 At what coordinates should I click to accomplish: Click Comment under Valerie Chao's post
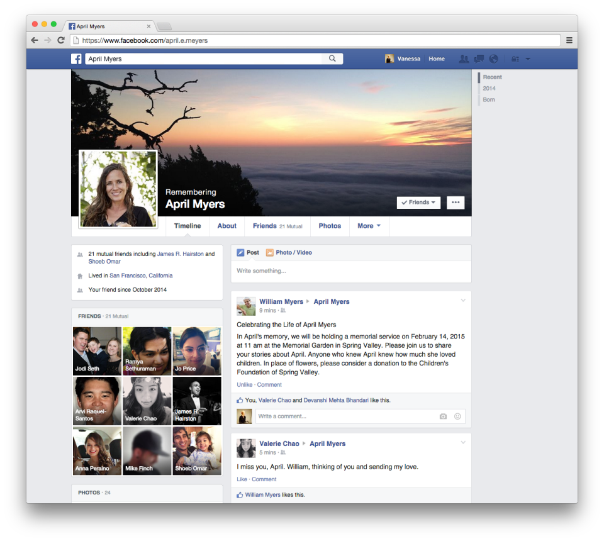point(264,479)
